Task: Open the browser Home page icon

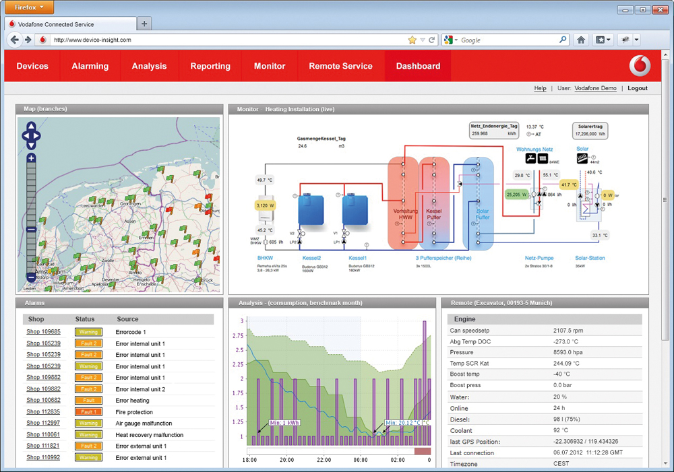Action: [x=581, y=40]
